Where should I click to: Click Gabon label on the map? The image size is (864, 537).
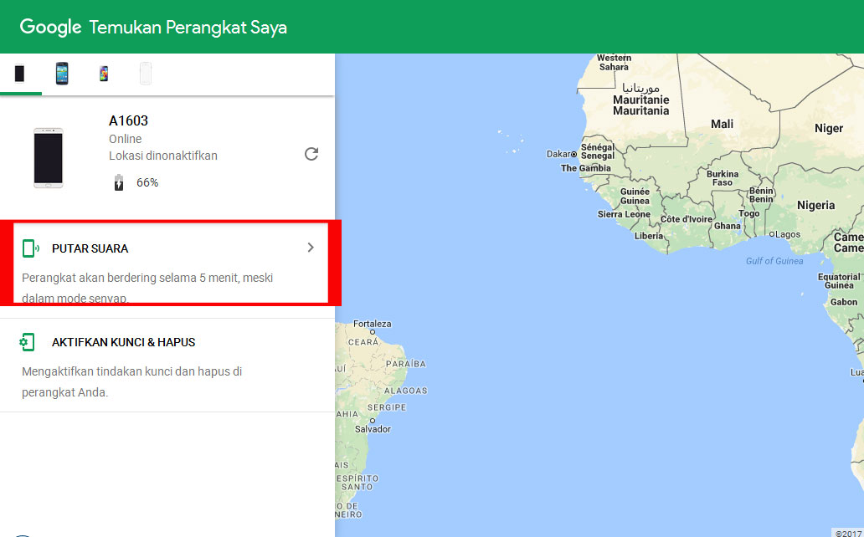pyautogui.click(x=844, y=302)
